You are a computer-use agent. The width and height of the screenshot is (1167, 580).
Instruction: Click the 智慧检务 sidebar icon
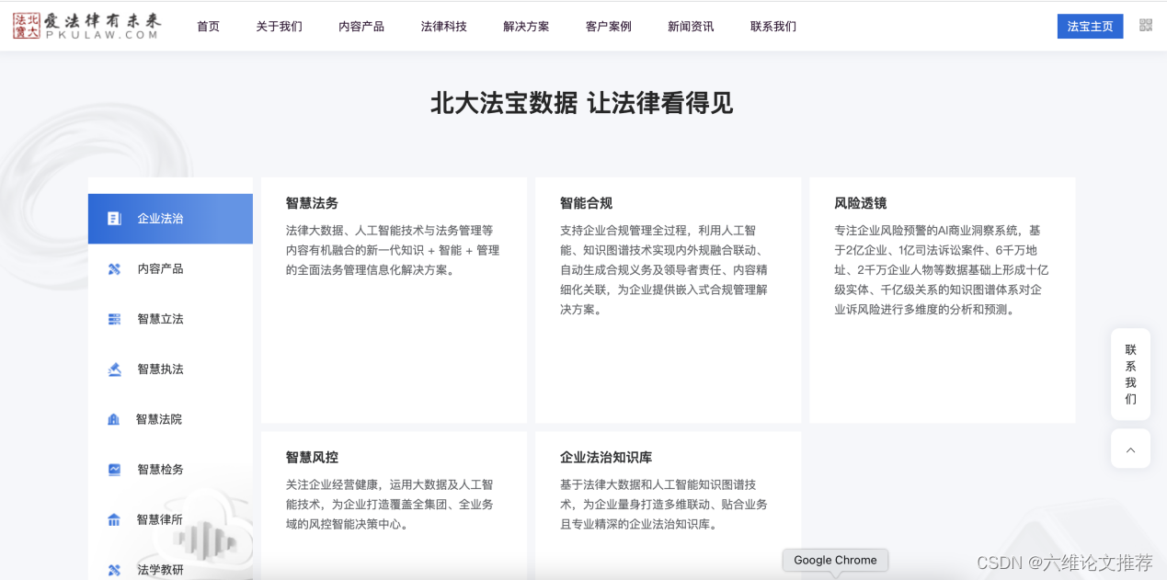coord(114,470)
